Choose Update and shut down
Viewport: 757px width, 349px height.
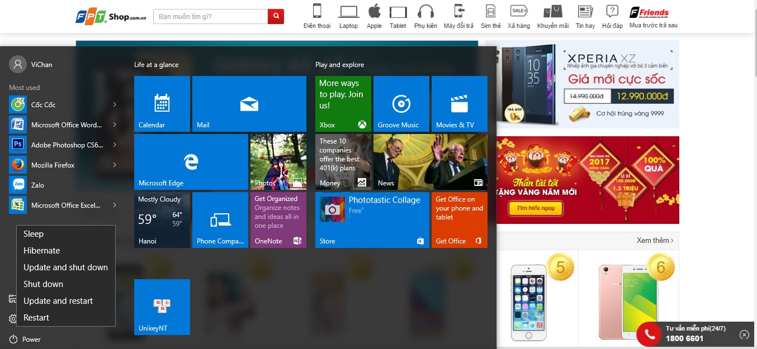[66, 267]
